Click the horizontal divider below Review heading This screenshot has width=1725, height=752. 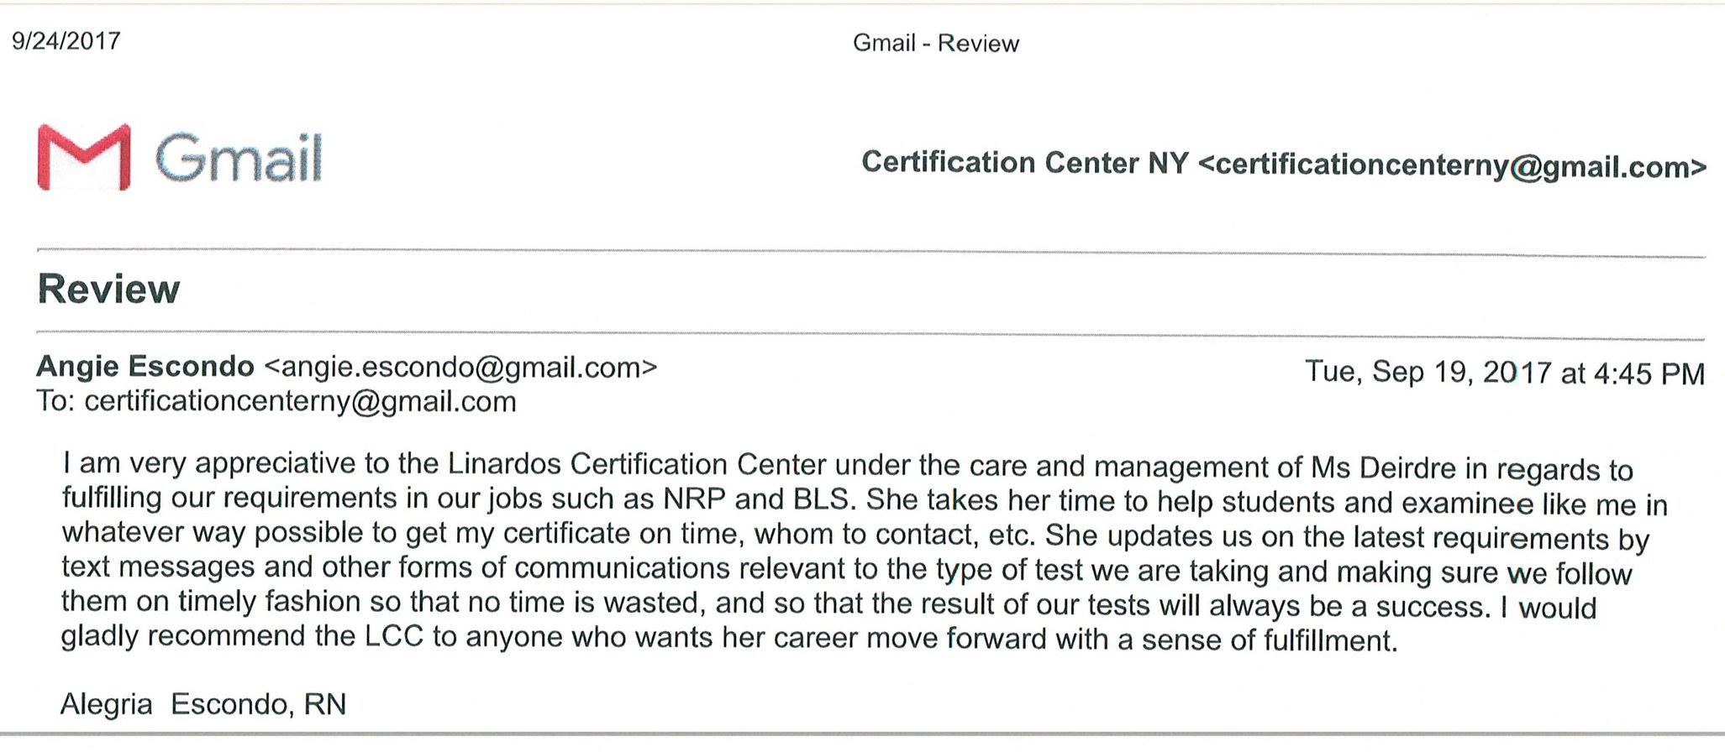pos(870,336)
